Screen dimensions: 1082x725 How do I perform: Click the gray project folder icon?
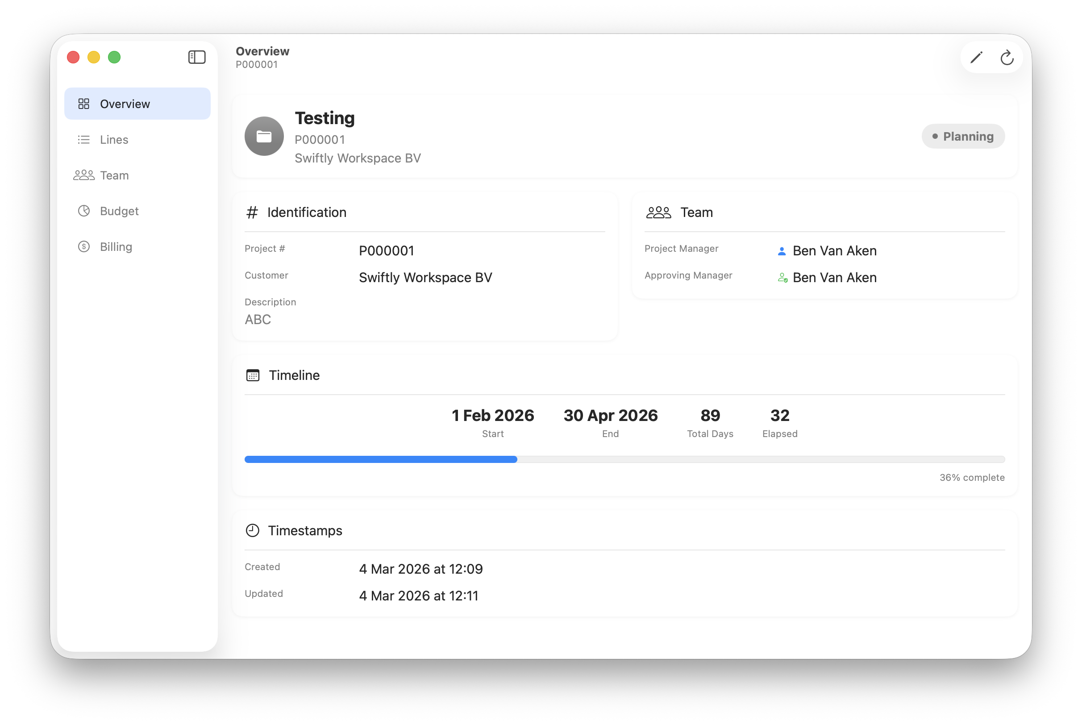click(x=264, y=137)
